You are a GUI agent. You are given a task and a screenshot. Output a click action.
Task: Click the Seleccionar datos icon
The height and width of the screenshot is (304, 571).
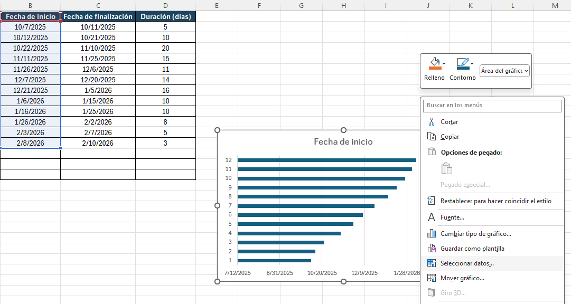pyautogui.click(x=431, y=263)
